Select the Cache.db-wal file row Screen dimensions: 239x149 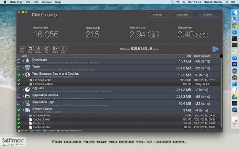click(118, 119)
